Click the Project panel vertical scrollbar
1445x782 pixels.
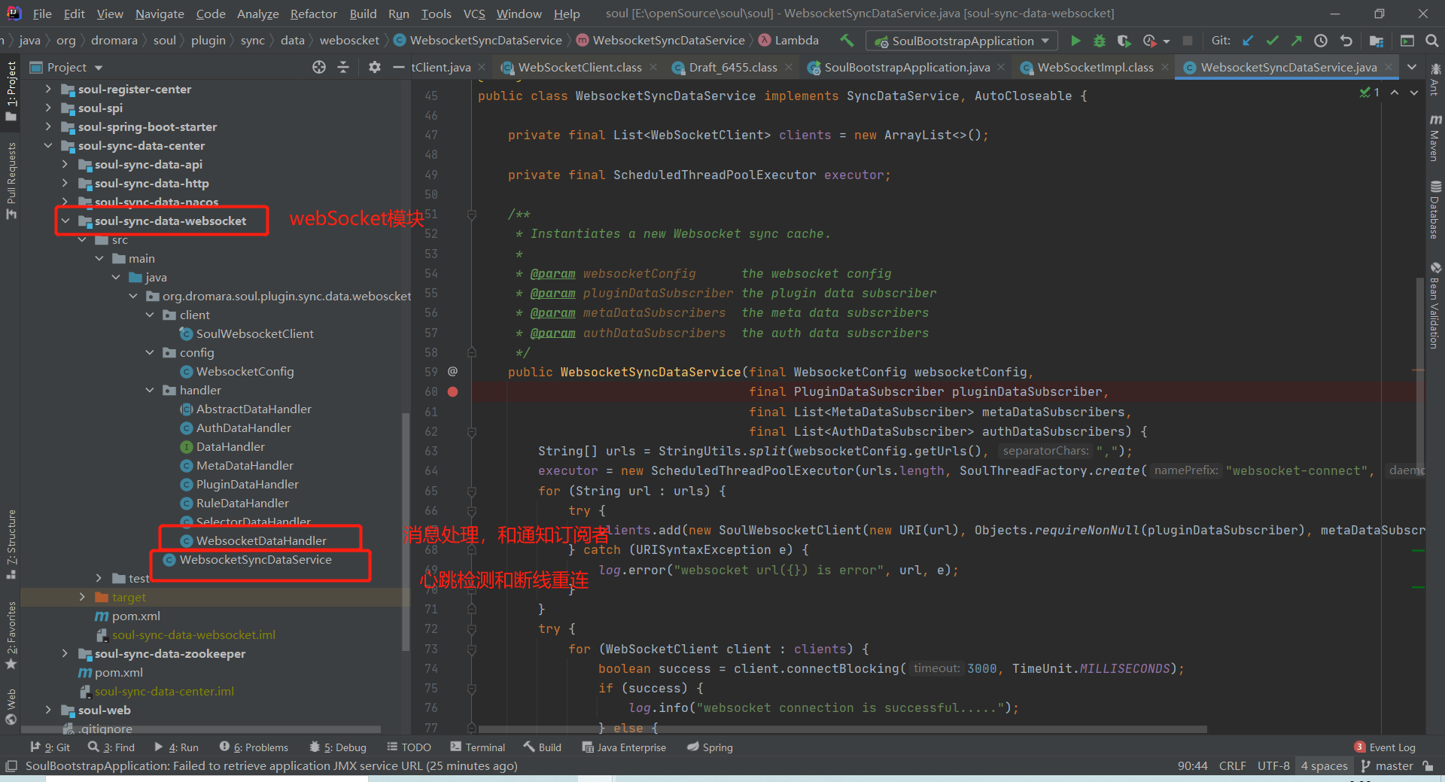tap(406, 531)
